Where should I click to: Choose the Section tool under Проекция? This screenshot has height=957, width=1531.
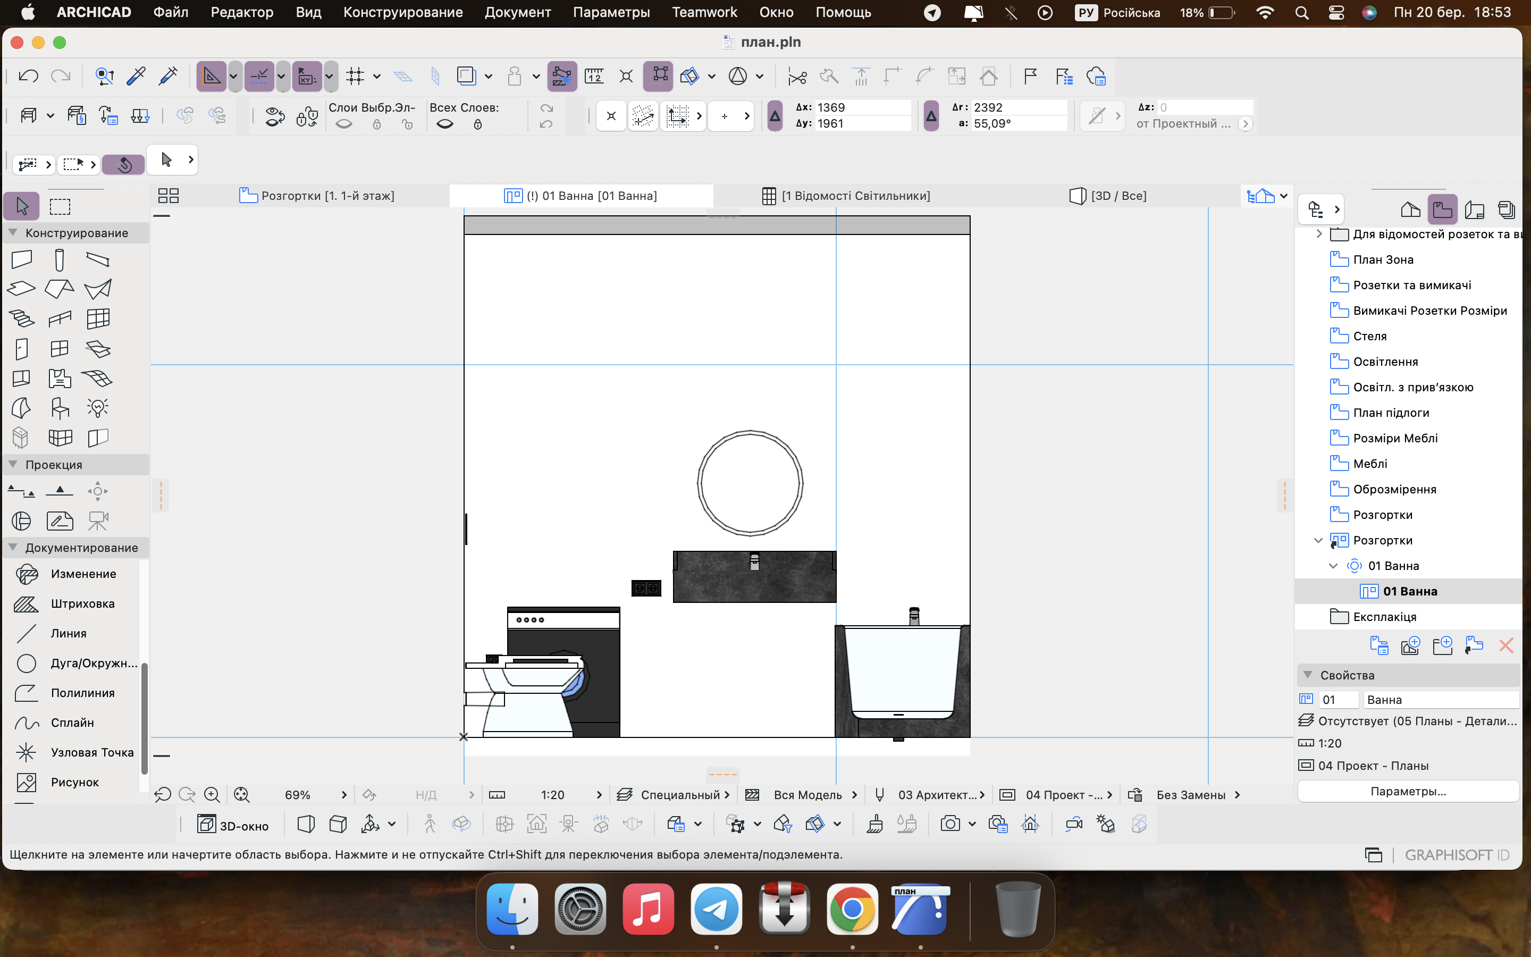(21, 491)
